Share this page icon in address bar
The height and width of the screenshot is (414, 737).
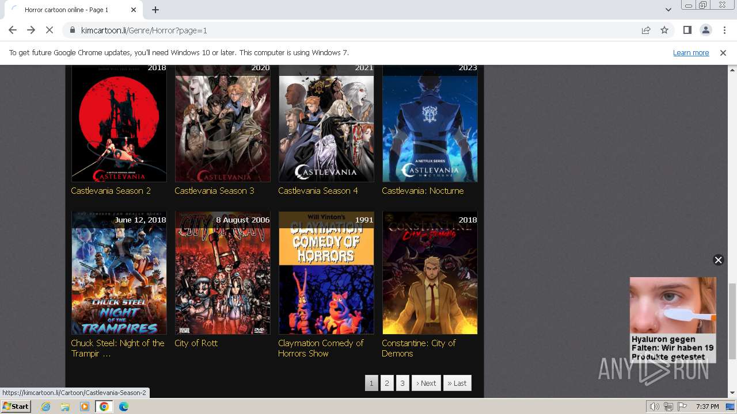[646, 30]
